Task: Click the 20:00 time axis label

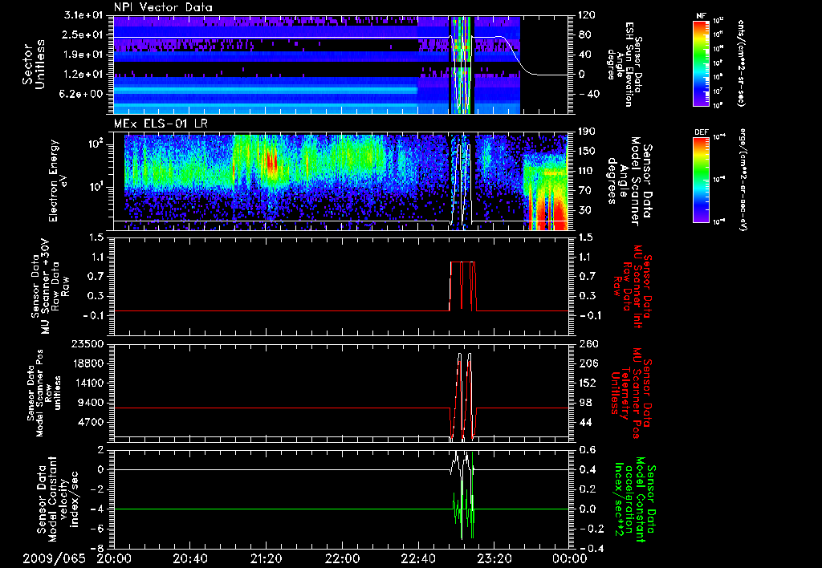Action: [114, 558]
